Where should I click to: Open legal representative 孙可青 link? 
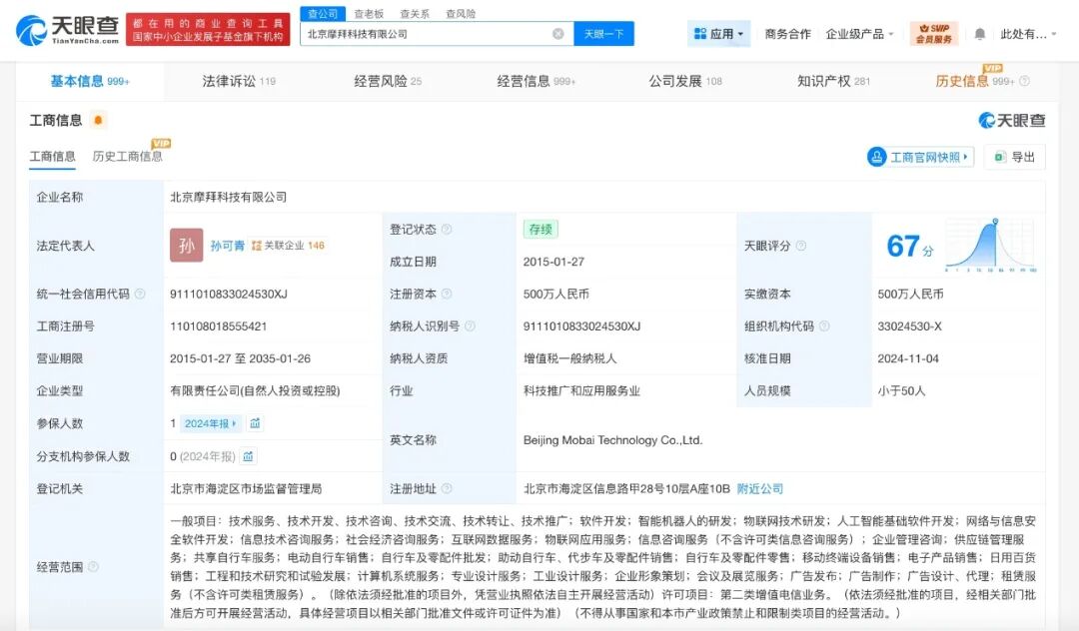(227, 246)
